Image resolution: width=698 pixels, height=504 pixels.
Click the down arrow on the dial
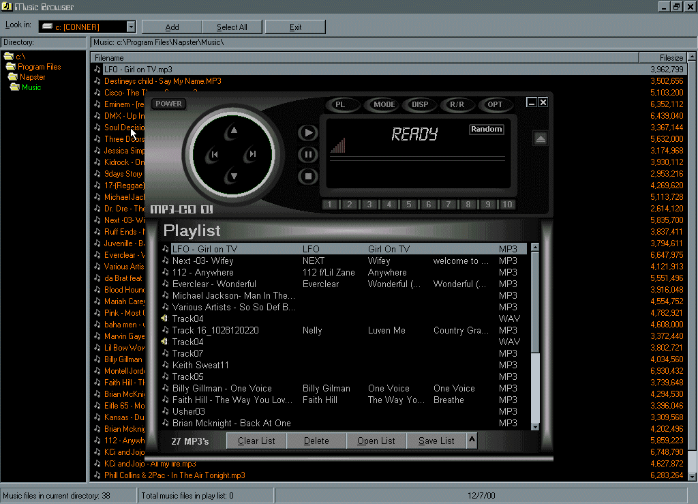coord(233,177)
